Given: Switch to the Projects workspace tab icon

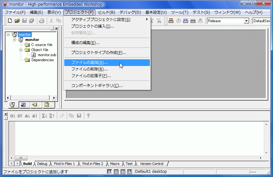Looking at the screenshot, I should (x=12, y=105).
